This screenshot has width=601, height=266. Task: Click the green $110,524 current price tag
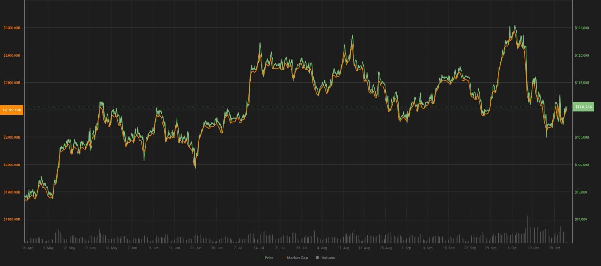click(584, 107)
